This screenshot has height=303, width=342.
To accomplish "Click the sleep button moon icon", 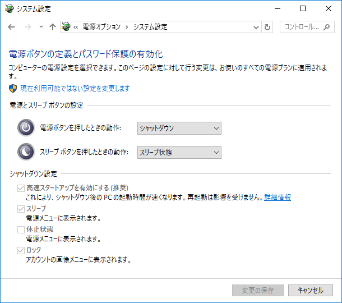I will pos(26,152).
